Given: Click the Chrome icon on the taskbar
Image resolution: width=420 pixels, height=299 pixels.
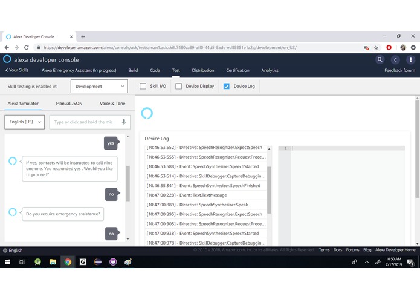Looking at the screenshot, I should click(x=68, y=262).
